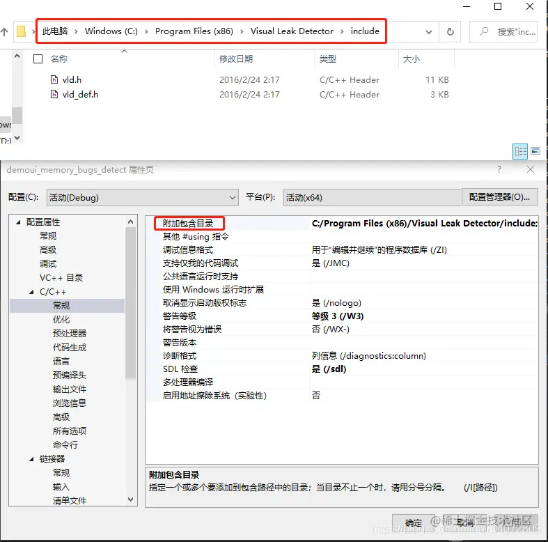Image resolution: width=548 pixels, height=542 pixels.
Task: Tick the select-all checkbox beside 名称
Action: (x=38, y=59)
